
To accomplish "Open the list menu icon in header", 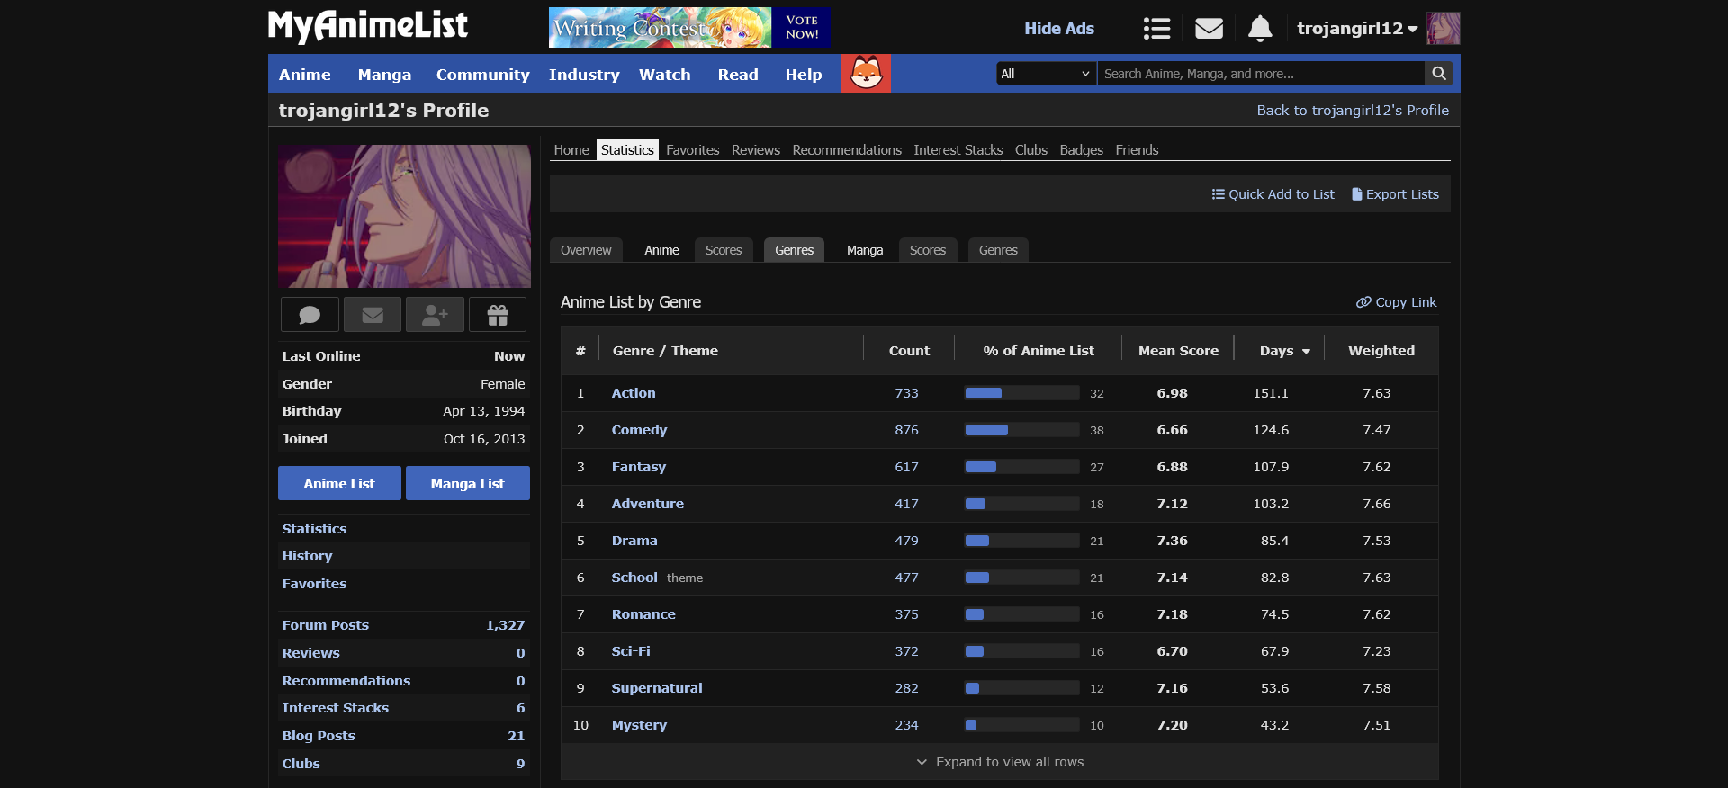I will click(1156, 29).
